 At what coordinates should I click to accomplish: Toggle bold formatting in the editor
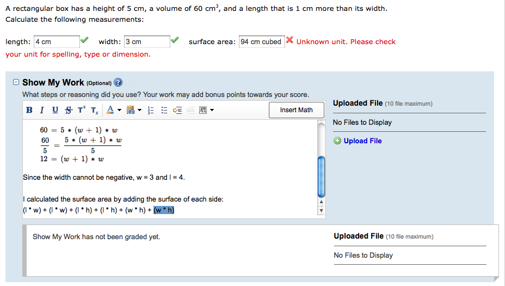tap(29, 110)
